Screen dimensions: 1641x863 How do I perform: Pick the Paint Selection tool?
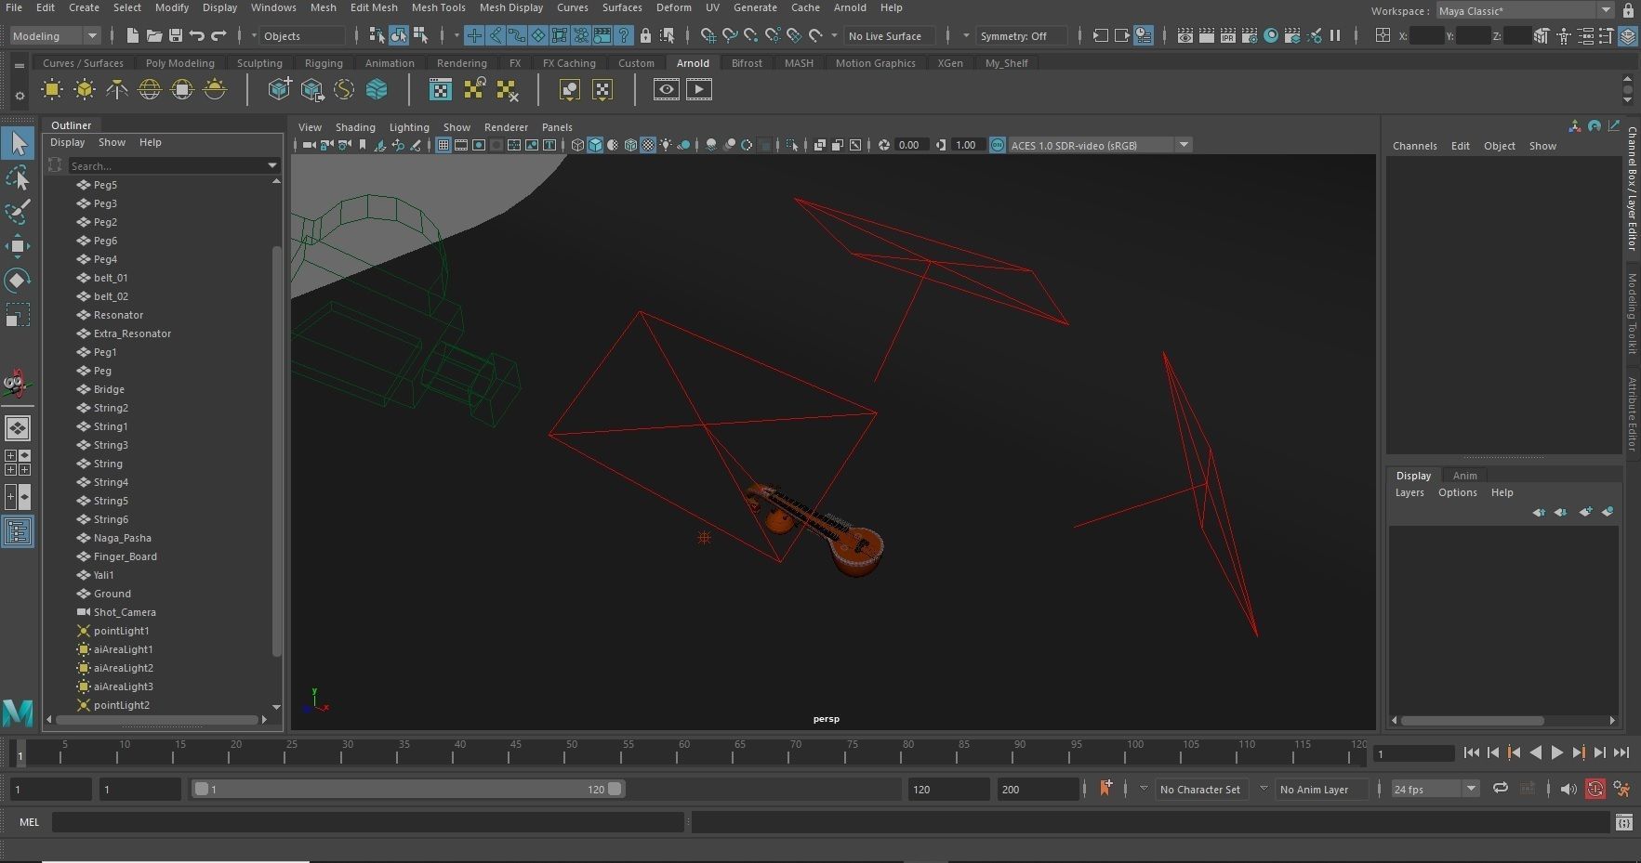coord(18,212)
